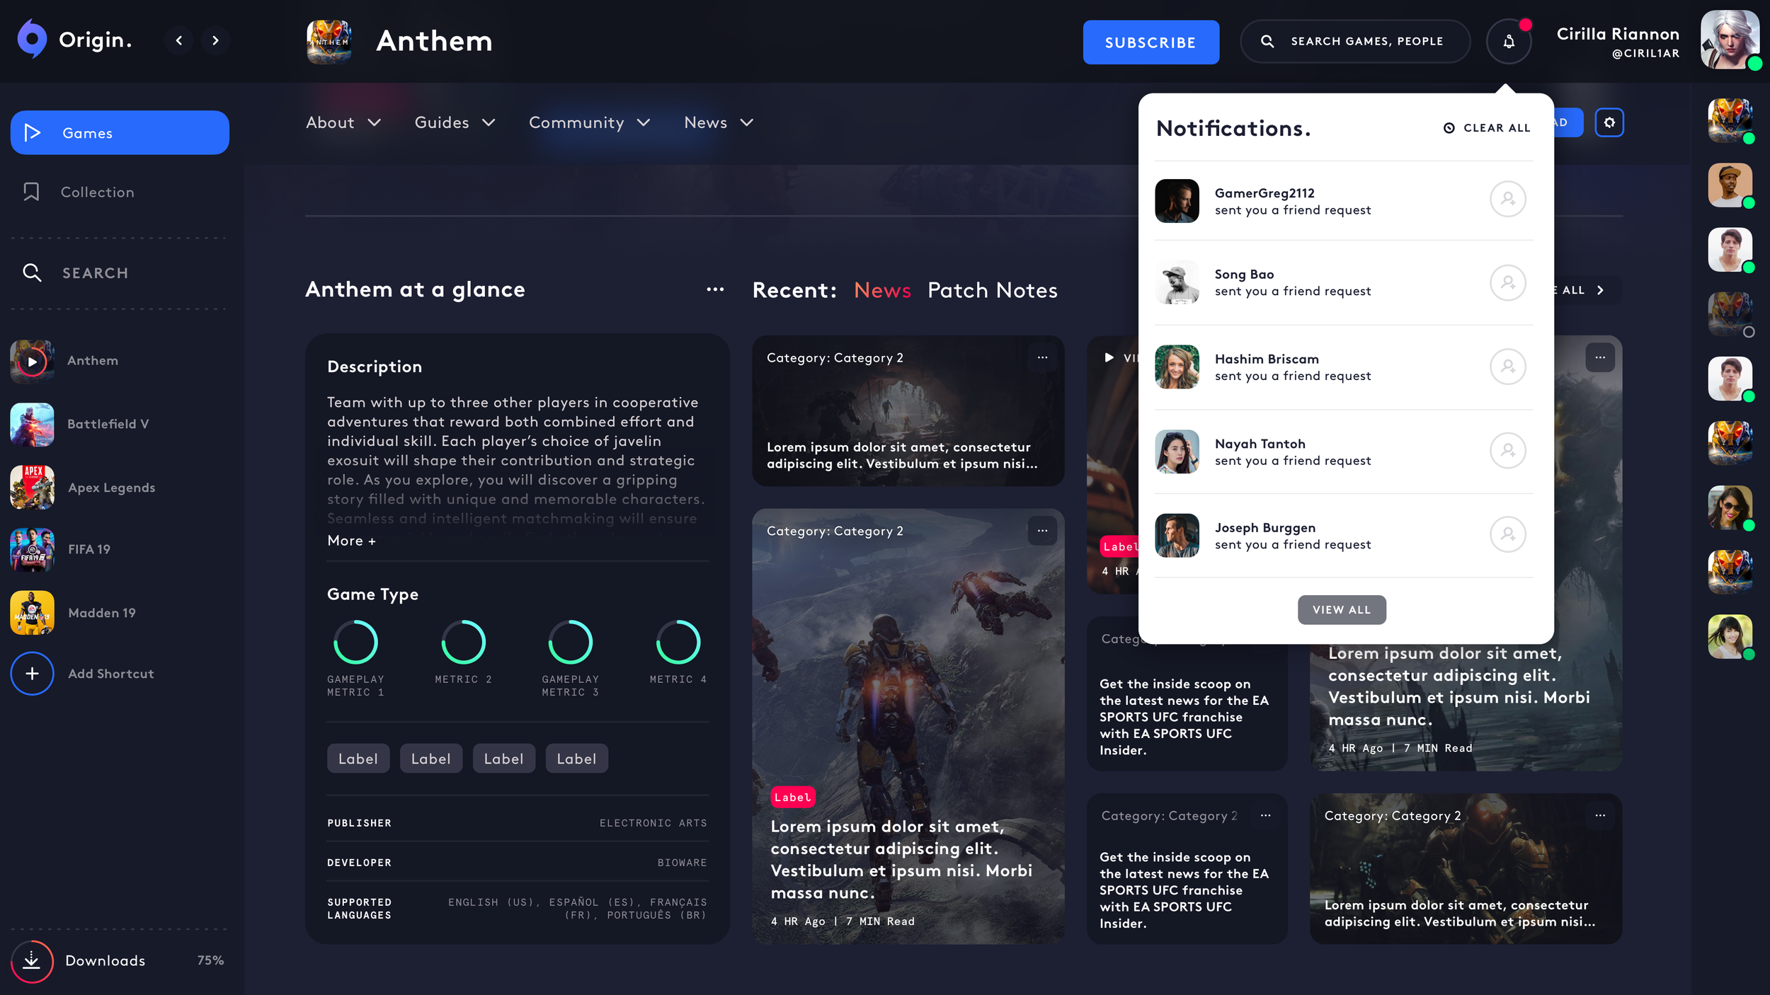This screenshot has height=995, width=1770.
Task: Open the Guides menu
Action: [x=455, y=122]
